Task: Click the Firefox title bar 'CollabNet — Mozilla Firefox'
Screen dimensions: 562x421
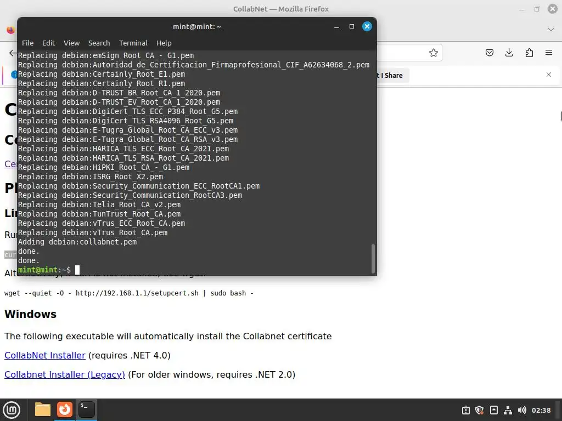Action: coord(281,9)
